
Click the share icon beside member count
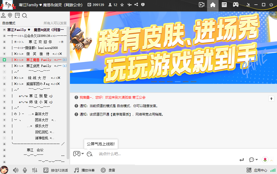tap(136, 5)
